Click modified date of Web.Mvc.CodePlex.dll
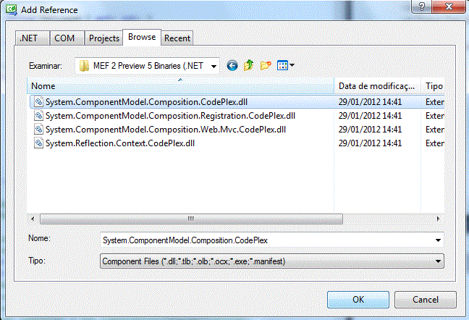The image size is (469, 320). (370, 130)
